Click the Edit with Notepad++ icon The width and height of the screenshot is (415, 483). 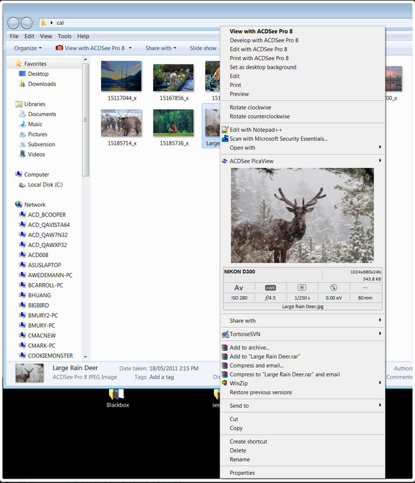click(x=225, y=130)
